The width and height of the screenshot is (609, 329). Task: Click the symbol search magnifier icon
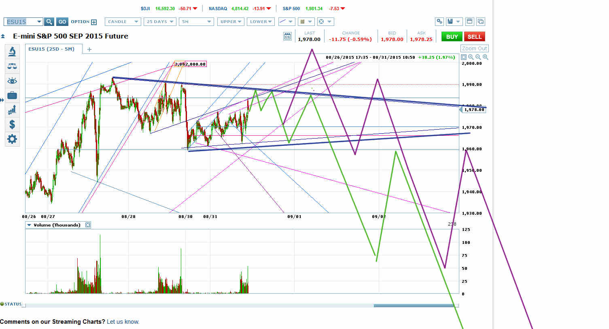pos(49,22)
